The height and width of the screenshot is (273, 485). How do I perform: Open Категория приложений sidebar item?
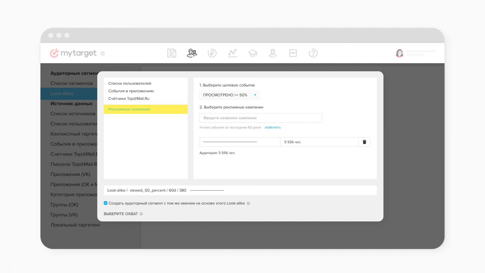pos(74,194)
